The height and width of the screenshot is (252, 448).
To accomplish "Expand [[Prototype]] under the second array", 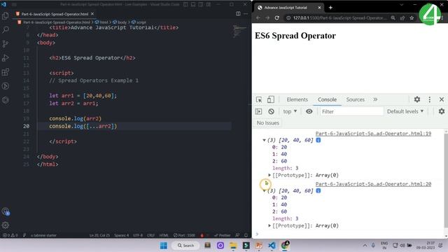I will coord(269,225).
